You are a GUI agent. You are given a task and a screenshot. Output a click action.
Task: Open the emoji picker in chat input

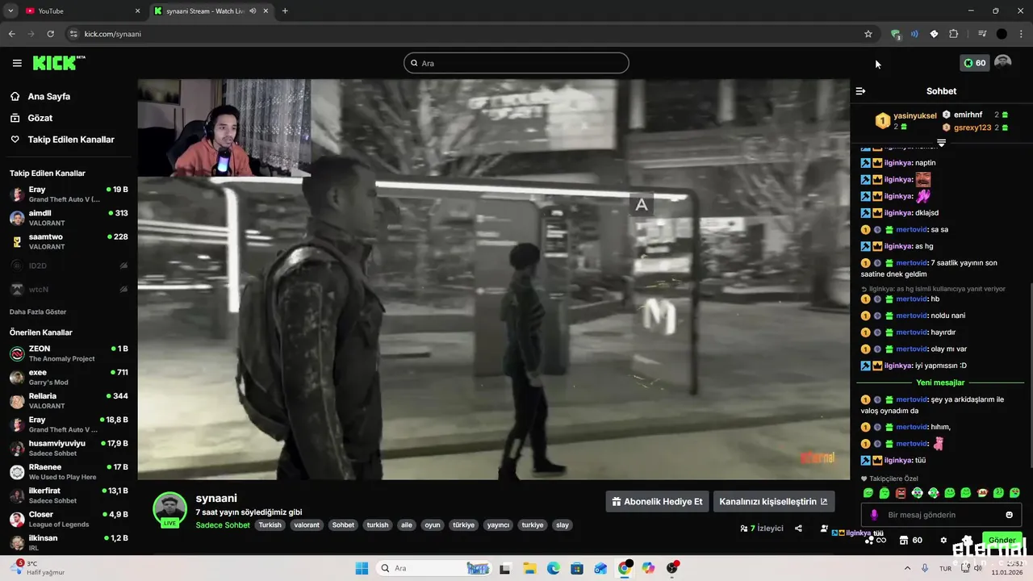pos(1009,515)
